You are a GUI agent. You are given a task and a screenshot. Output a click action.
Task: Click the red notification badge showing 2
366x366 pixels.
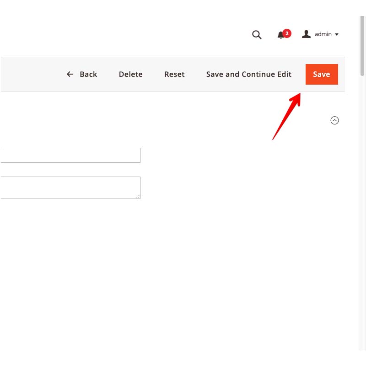click(287, 33)
